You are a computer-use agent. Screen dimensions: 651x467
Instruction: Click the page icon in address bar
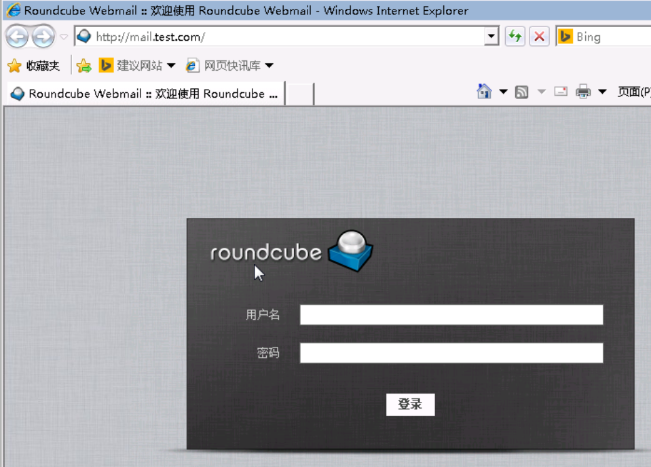[x=84, y=37]
